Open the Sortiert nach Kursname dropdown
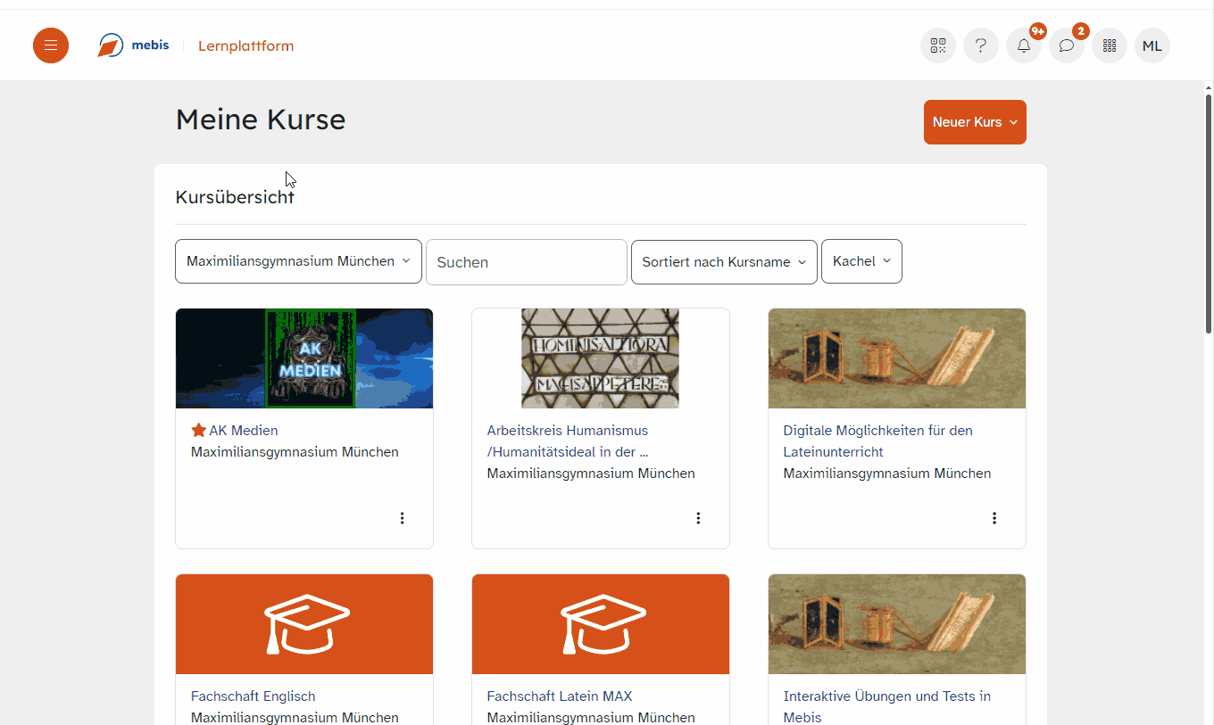1214x725 pixels. [x=724, y=262]
